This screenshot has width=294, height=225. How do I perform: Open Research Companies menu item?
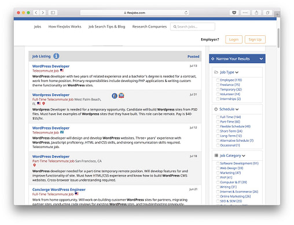tap(149, 27)
